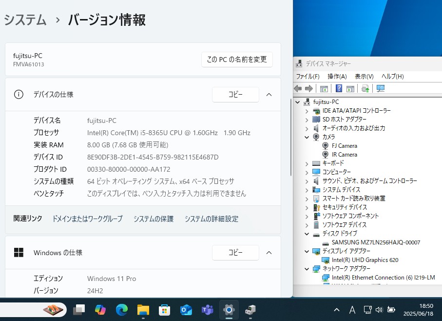The image size is (442, 321).
Task: Click the Windows logo beside Windows の仕様
Action: click(19, 252)
